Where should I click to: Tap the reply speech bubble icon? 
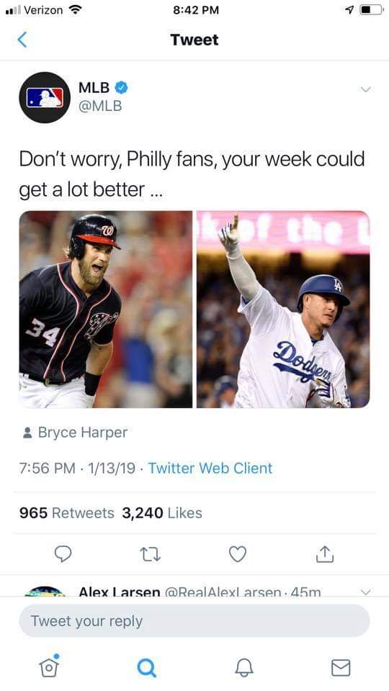pos(63,554)
